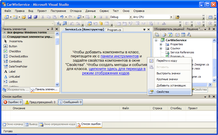Select the Button control in the toolbox

point(13,46)
